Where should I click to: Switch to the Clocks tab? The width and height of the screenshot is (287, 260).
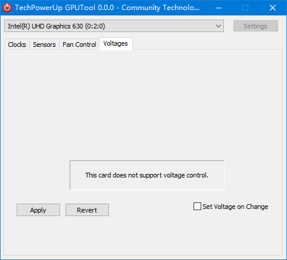click(17, 45)
